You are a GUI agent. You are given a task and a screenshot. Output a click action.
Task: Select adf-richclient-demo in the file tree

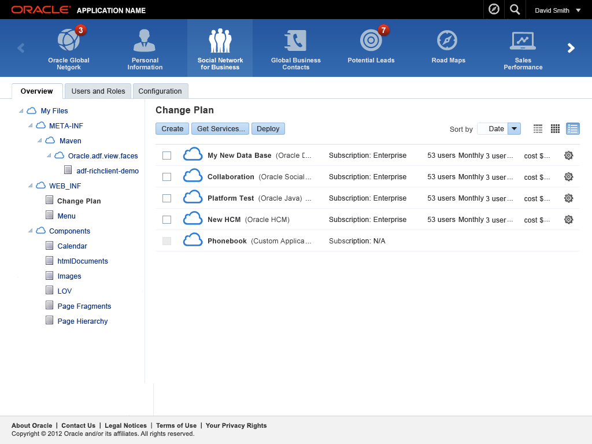(107, 171)
